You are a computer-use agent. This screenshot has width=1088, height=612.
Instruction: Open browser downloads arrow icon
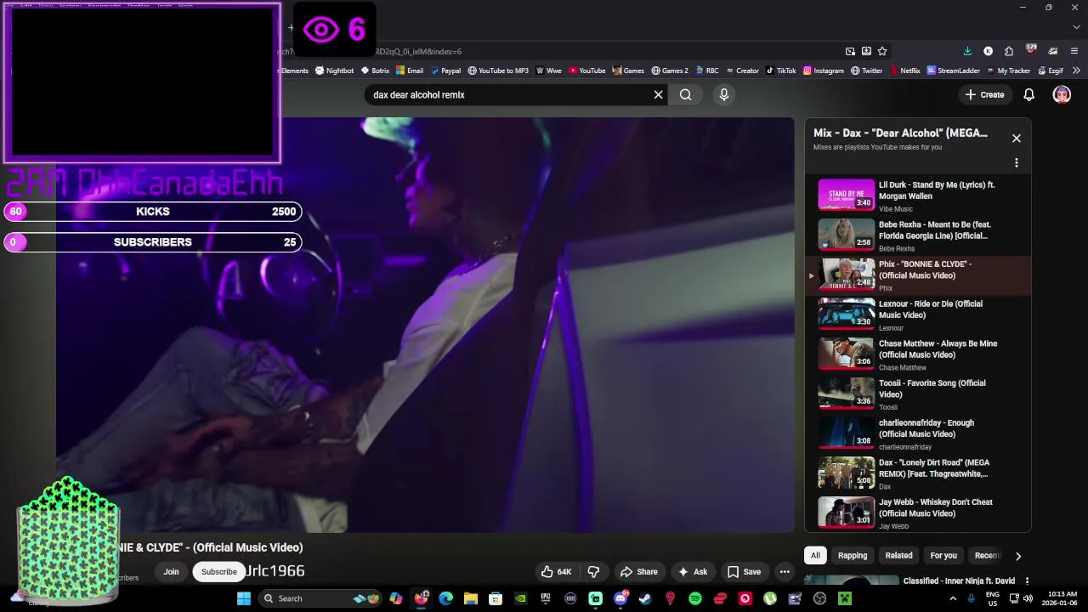(x=967, y=51)
